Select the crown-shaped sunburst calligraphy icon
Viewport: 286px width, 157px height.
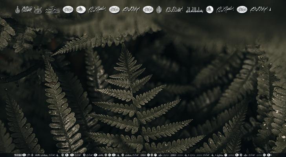38,9
